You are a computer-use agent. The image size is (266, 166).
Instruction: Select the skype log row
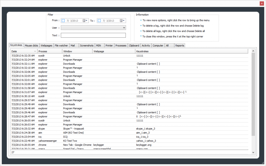point(104,129)
